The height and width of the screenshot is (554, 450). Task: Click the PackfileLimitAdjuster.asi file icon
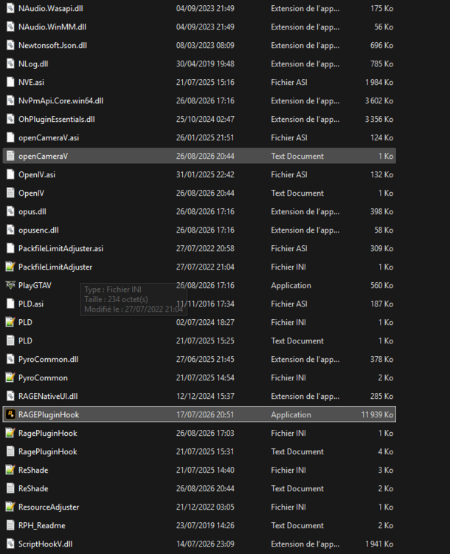(x=10, y=248)
